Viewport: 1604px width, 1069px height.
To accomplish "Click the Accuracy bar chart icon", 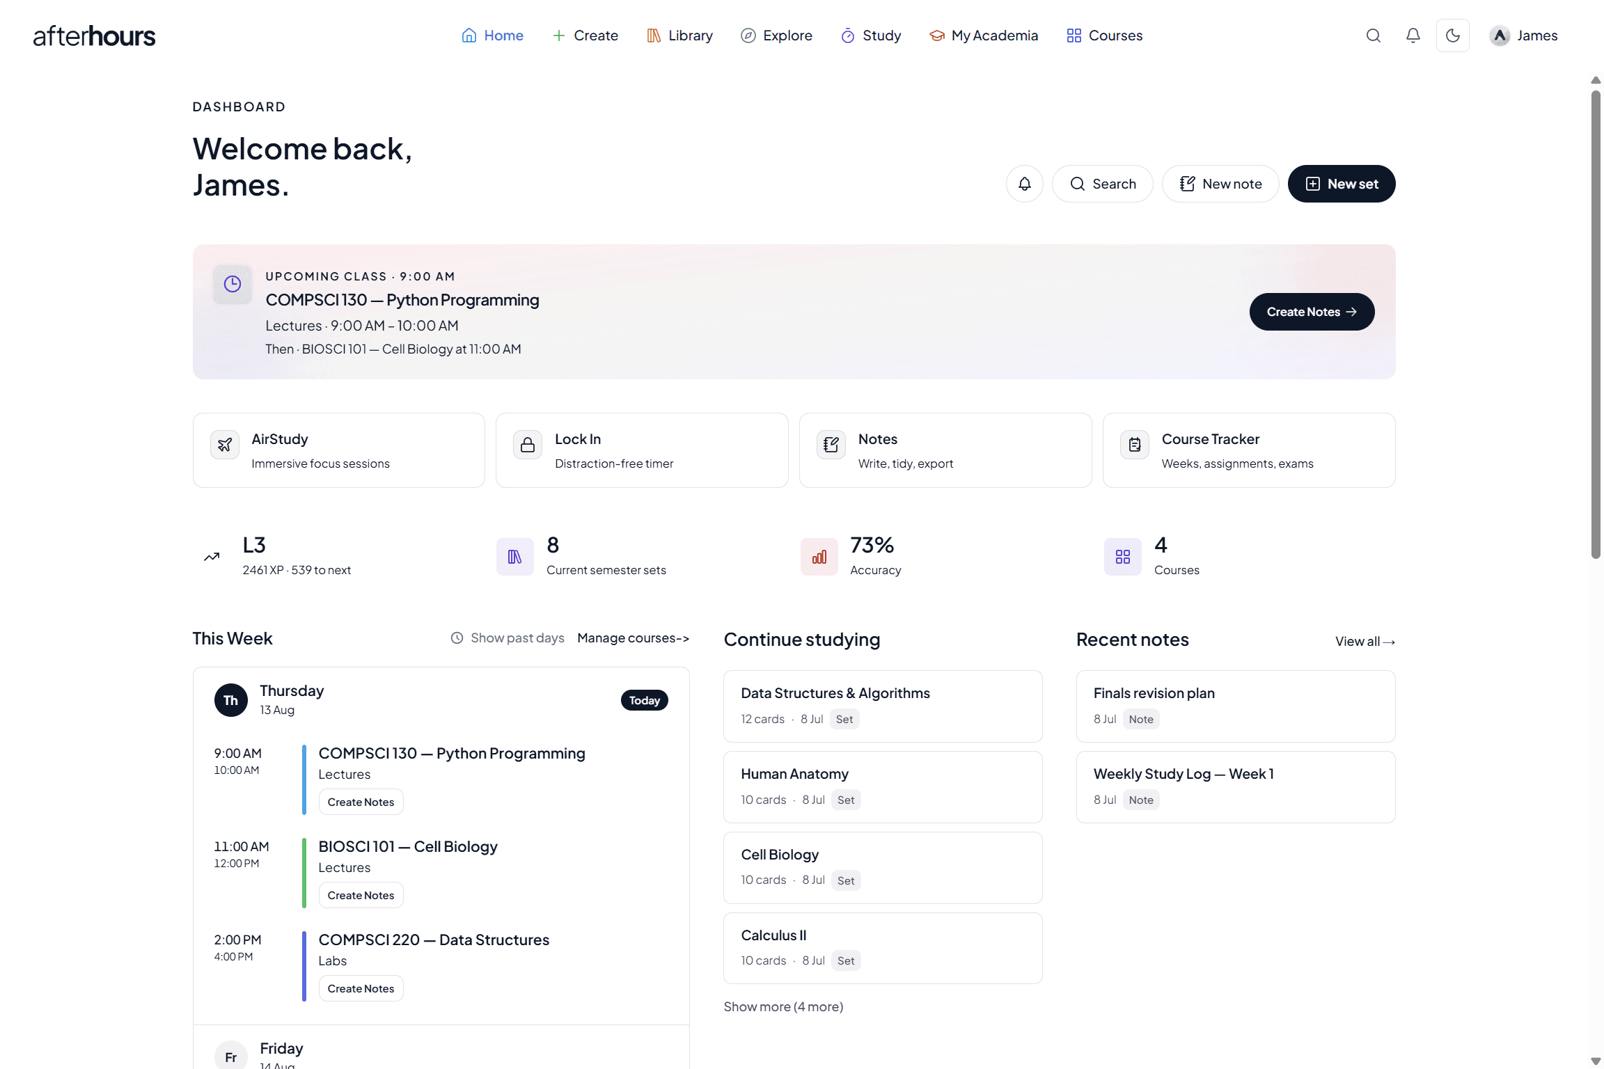I will pos(819,557).
